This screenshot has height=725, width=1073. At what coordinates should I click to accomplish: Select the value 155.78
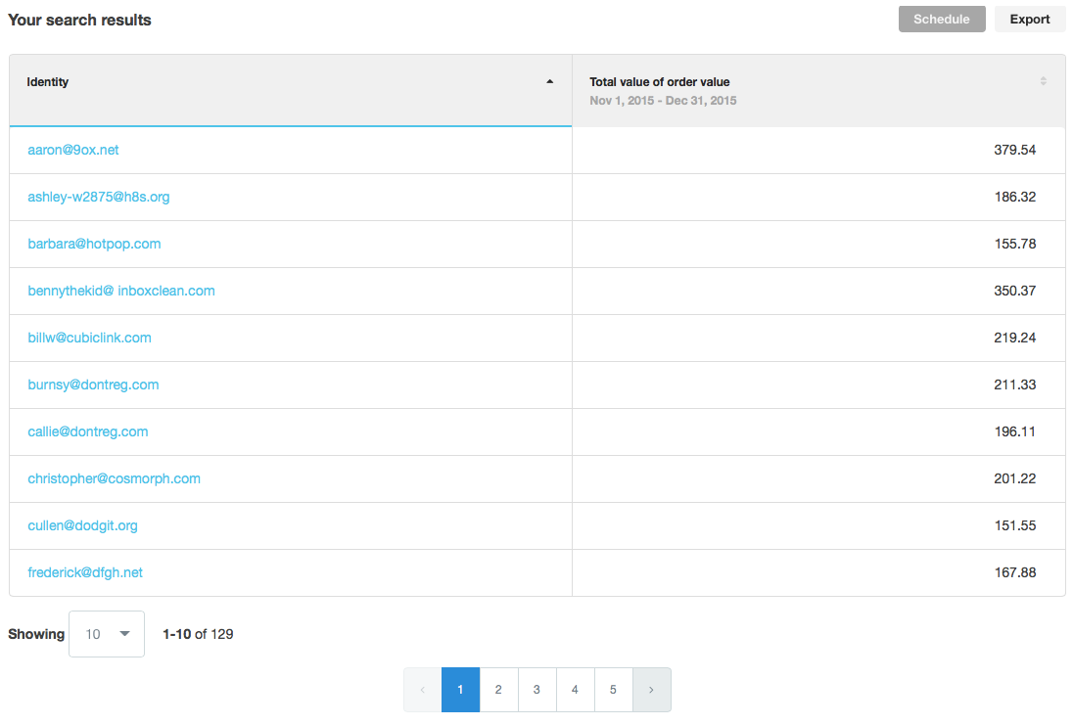click(1015, 244)
